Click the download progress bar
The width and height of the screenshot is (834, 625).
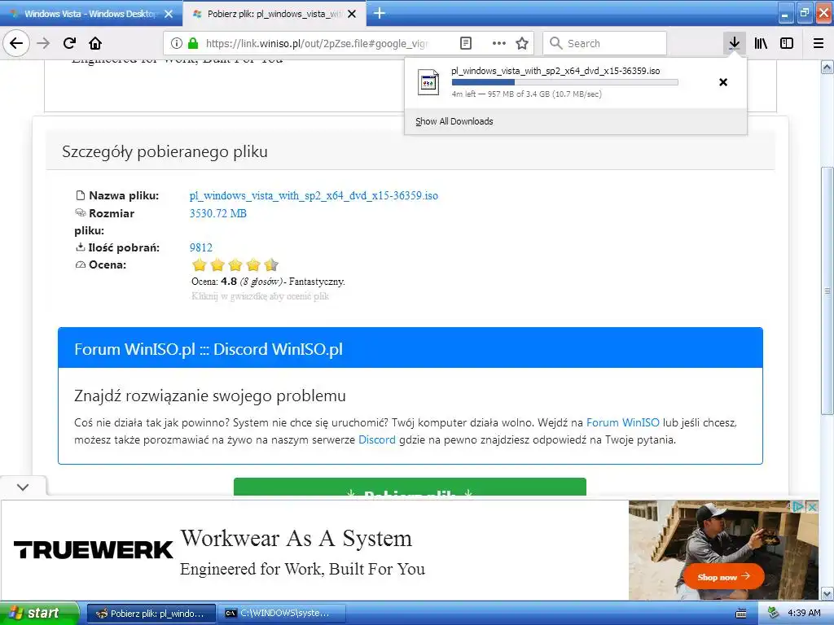(x=565, y=82)
